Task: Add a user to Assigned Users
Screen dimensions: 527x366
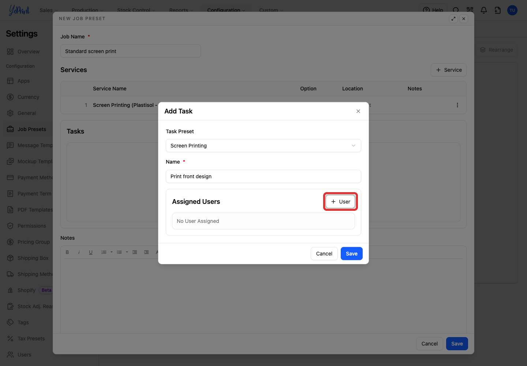Action: click(340, 202)
